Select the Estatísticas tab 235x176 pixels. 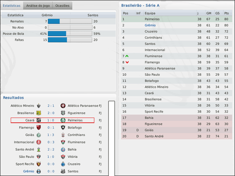click(11, 6)
